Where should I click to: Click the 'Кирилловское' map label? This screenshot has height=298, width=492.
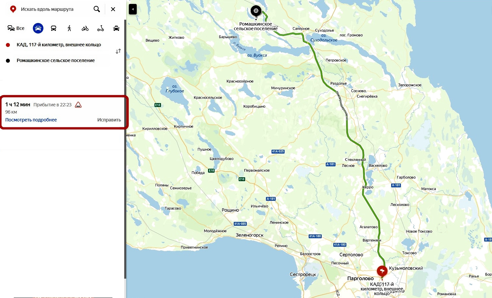point(155,129)
